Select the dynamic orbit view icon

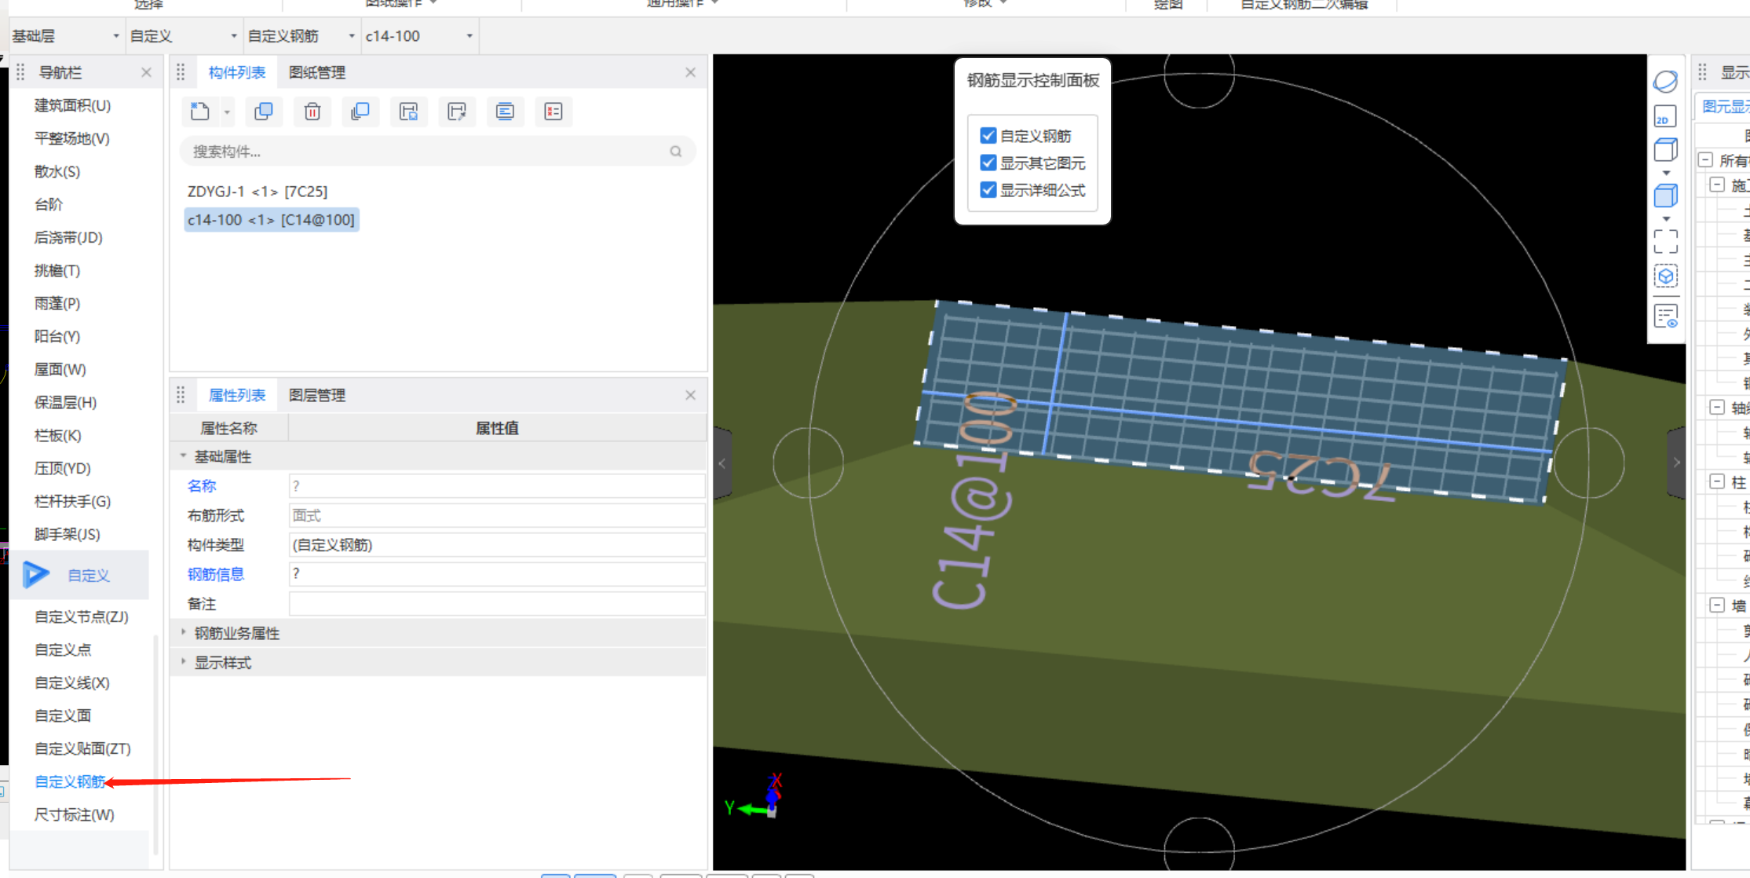[1665, 81]
